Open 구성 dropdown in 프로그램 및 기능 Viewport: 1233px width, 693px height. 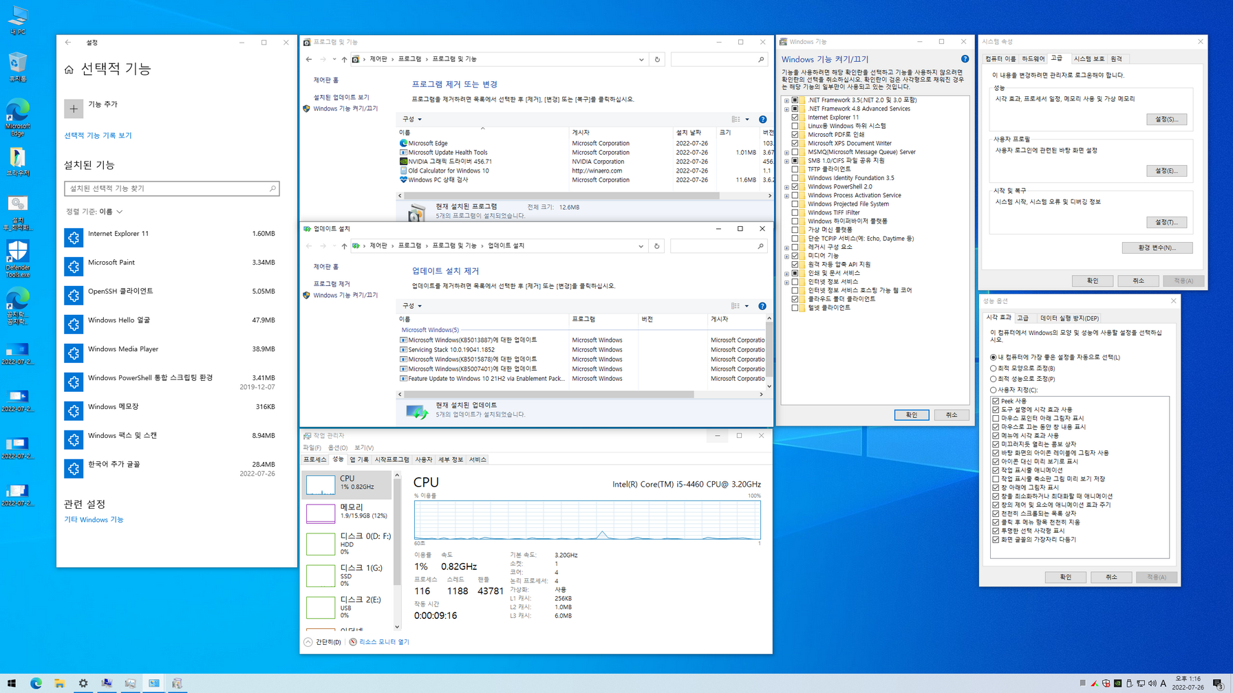click(x=411, y=120)
